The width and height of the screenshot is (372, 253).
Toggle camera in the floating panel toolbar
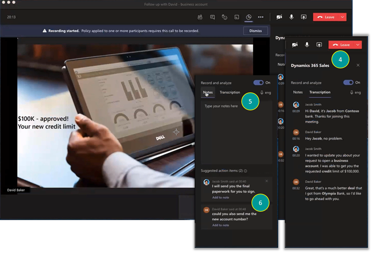pyautogui.click(x=295, y=45)
